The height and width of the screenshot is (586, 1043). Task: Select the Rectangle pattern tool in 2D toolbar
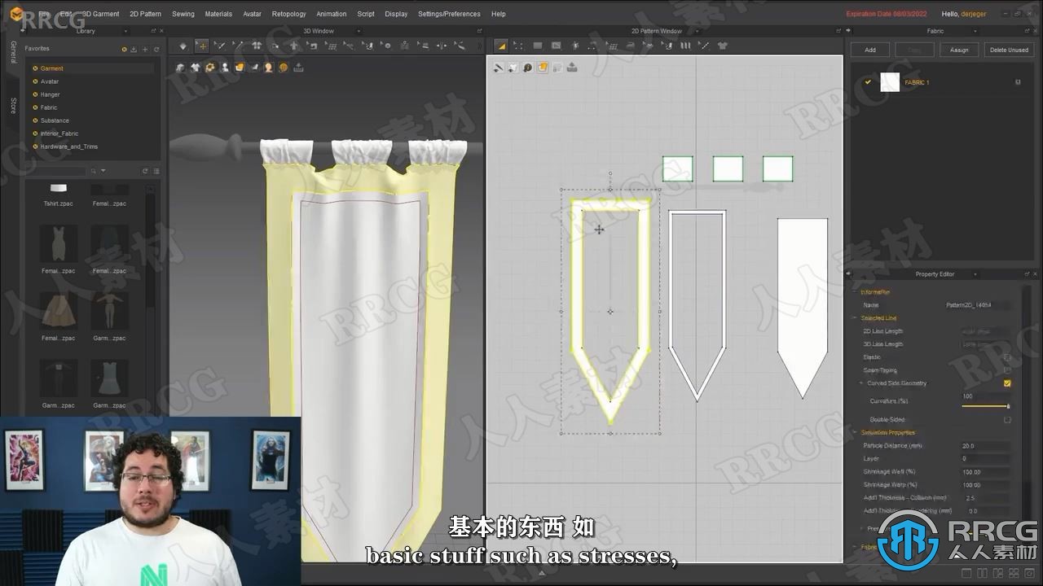click(538, 46)
